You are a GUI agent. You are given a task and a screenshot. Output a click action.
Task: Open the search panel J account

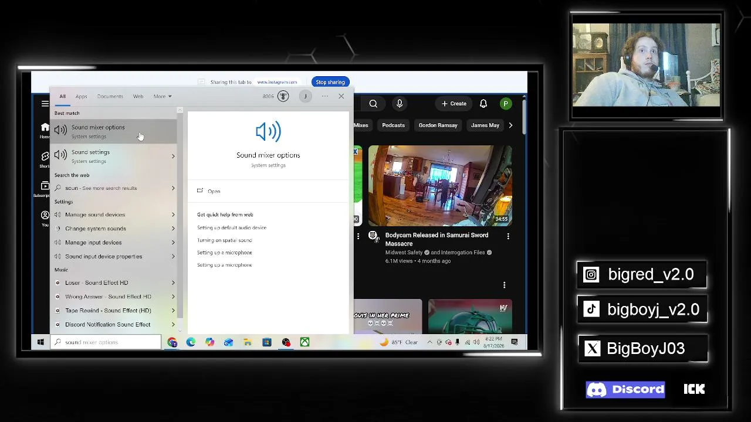[x=305, y=96]
